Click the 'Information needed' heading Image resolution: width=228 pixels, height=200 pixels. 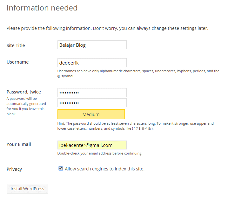[x=42, y=8]
